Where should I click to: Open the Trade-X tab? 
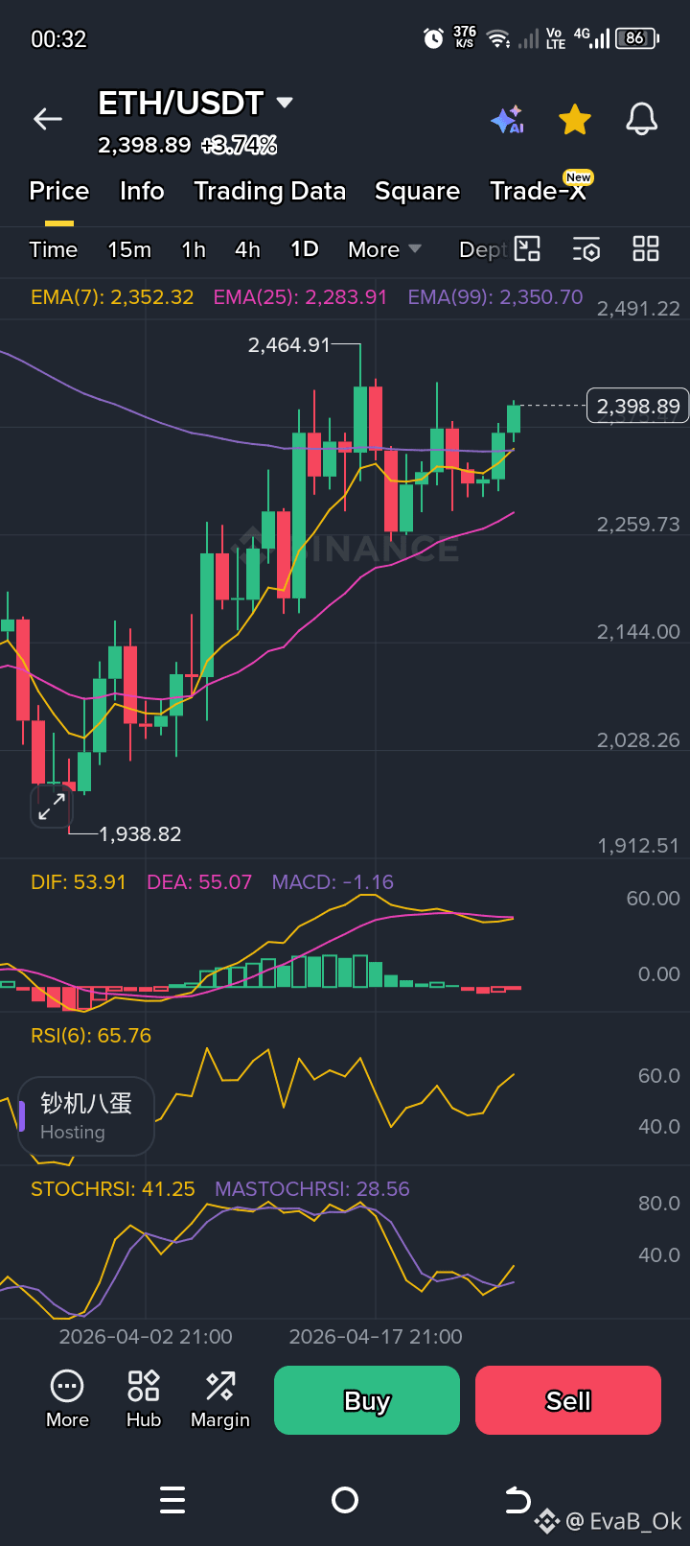(x=538, y=191)
